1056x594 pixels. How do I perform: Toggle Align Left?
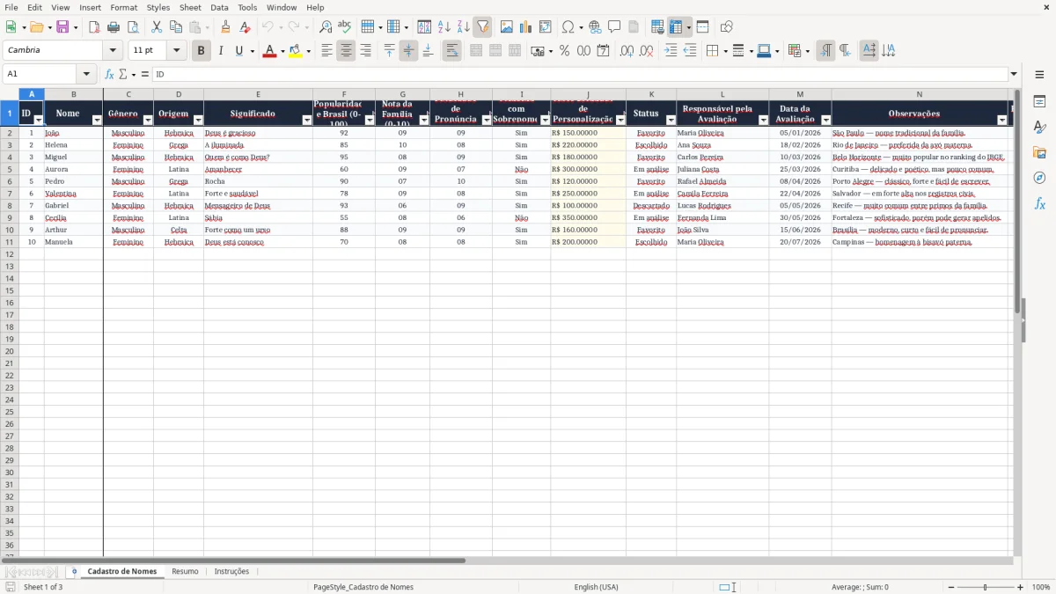[x=326, y=51]
